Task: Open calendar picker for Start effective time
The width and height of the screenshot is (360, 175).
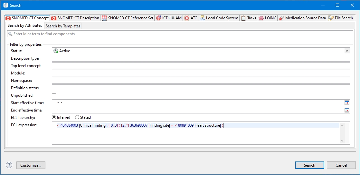Action: click(x=347, y=103)
